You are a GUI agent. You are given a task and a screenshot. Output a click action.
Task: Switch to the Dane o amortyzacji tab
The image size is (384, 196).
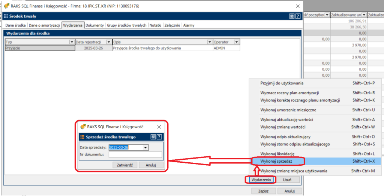(x=44, y=25)
